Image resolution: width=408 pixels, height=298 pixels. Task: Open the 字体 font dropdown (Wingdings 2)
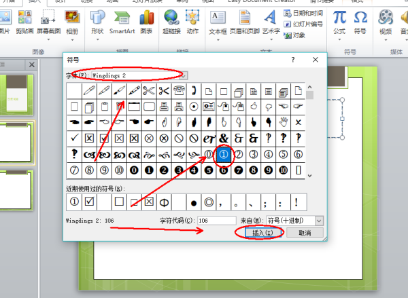(x=184, y=75)
